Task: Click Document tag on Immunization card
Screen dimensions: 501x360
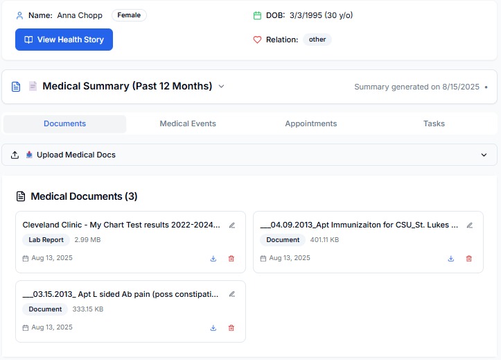Action: point(283,240)
